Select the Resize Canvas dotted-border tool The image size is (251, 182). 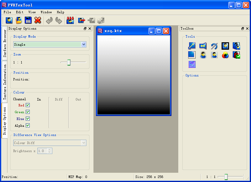pyautogui.click(x=192, y=55)
